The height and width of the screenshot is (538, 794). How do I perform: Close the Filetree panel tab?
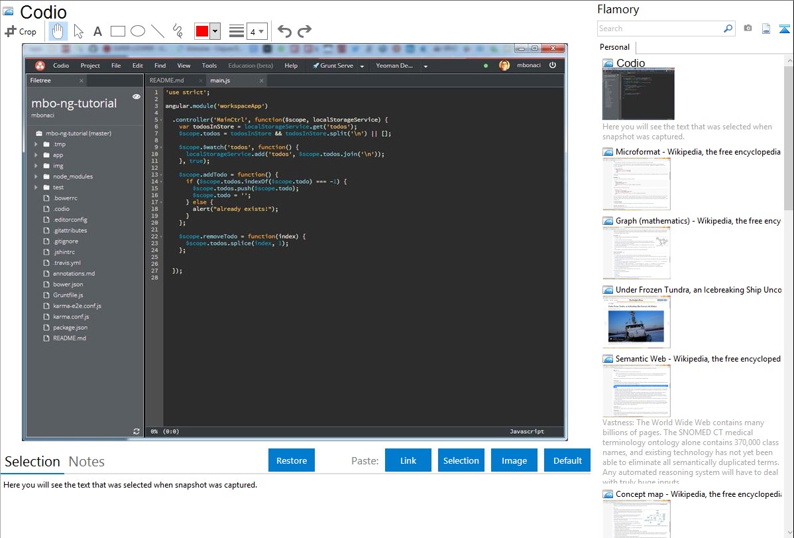point(81,81)
